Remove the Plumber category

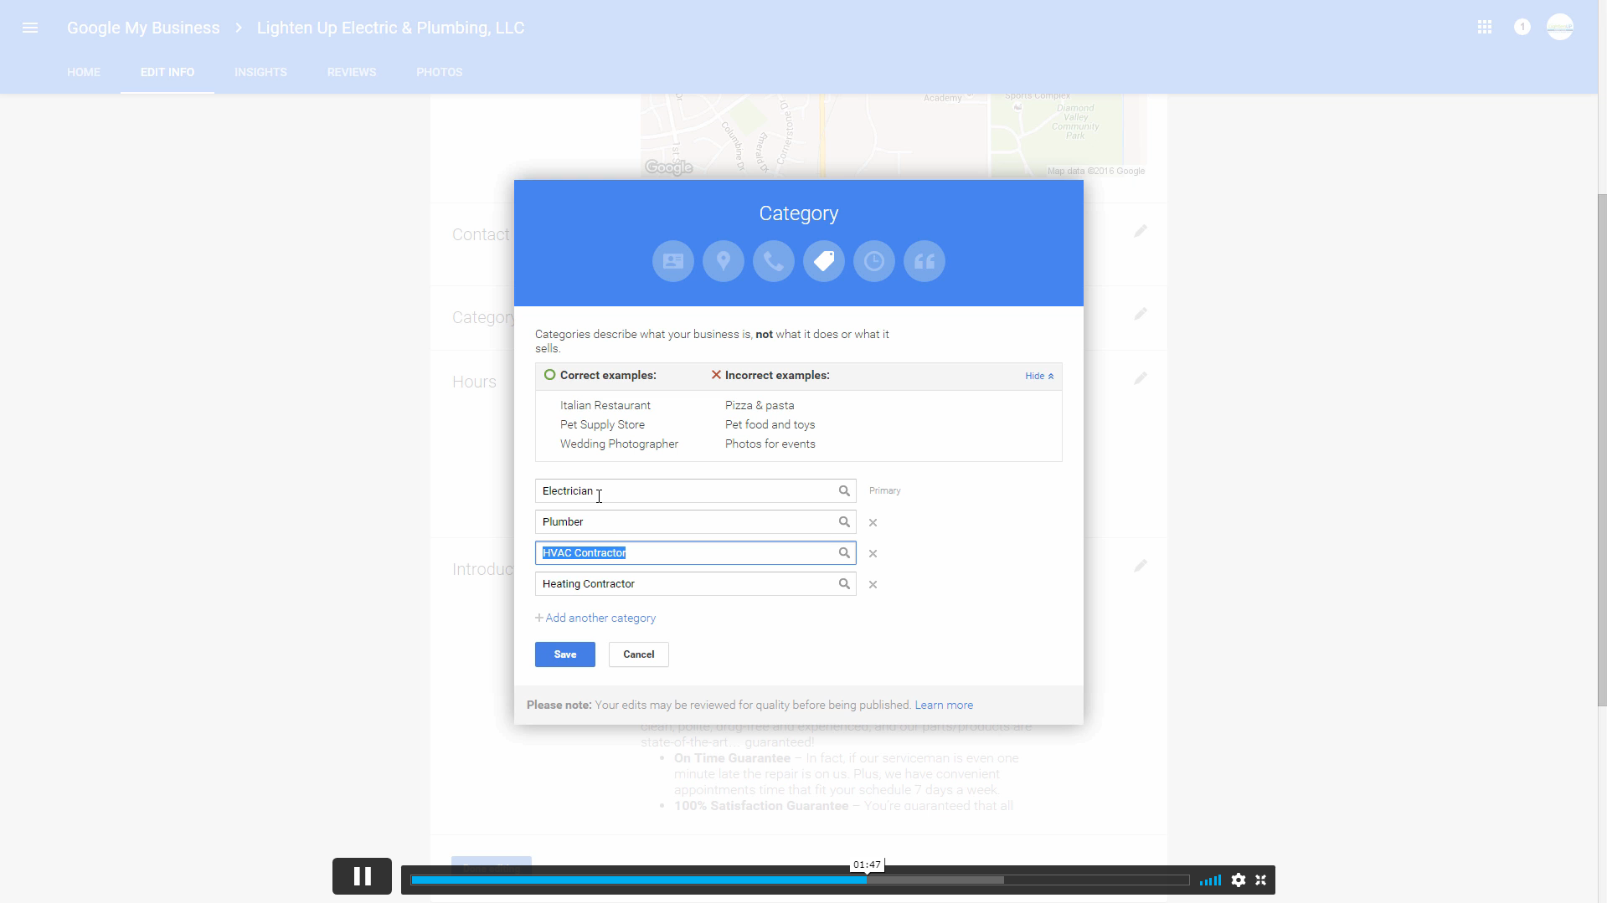873,523
